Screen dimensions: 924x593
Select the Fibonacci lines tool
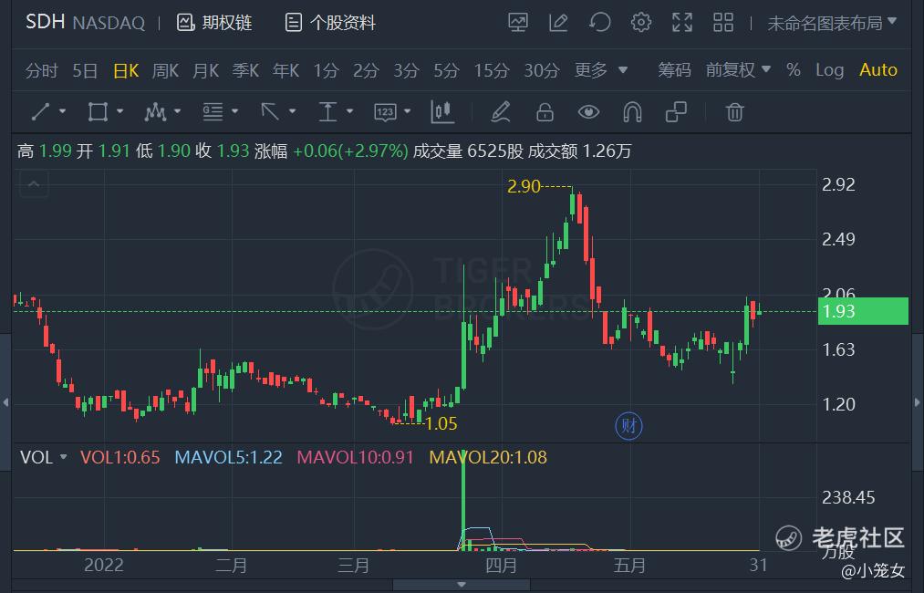pyautogui.click(x=213, y=111)
